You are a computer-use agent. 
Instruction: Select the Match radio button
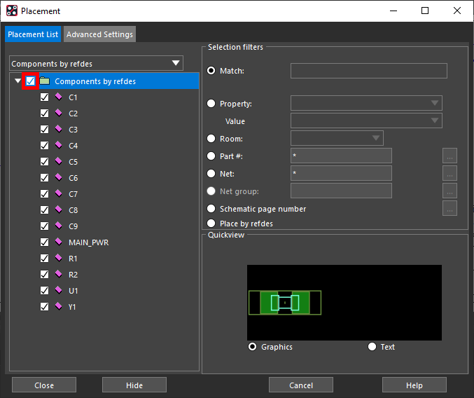pos(211,71)
